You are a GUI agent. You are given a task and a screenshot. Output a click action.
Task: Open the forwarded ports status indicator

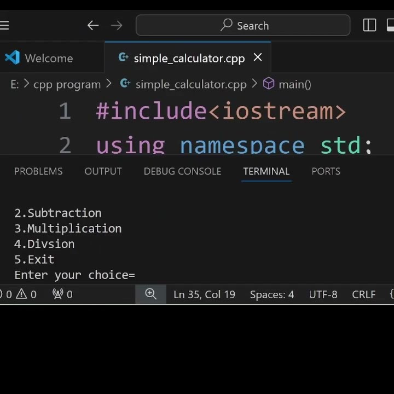coord(62,294)
